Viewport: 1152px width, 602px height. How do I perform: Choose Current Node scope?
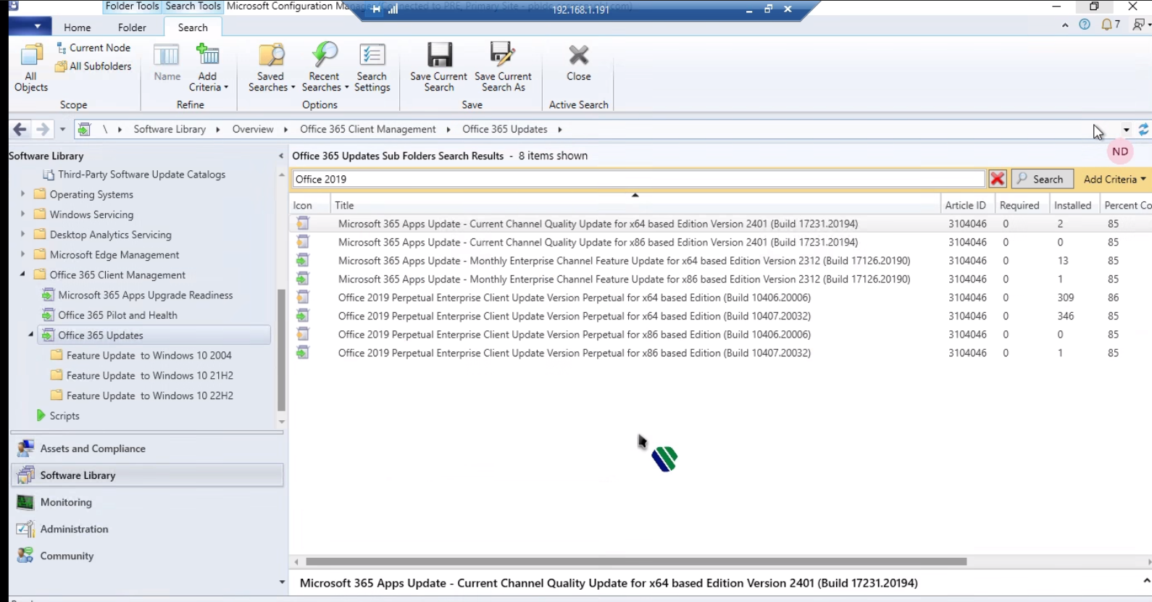tap(93, 48)
